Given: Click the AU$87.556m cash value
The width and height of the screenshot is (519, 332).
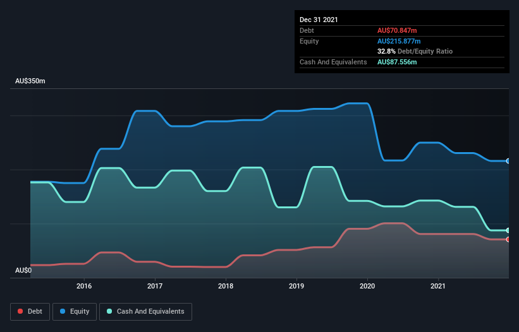Looking at the screenshot, I should [397, 62].
